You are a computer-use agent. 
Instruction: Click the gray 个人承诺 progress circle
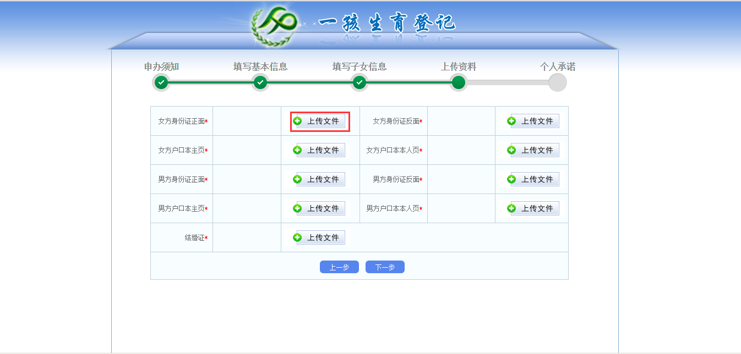coord(557,83)
